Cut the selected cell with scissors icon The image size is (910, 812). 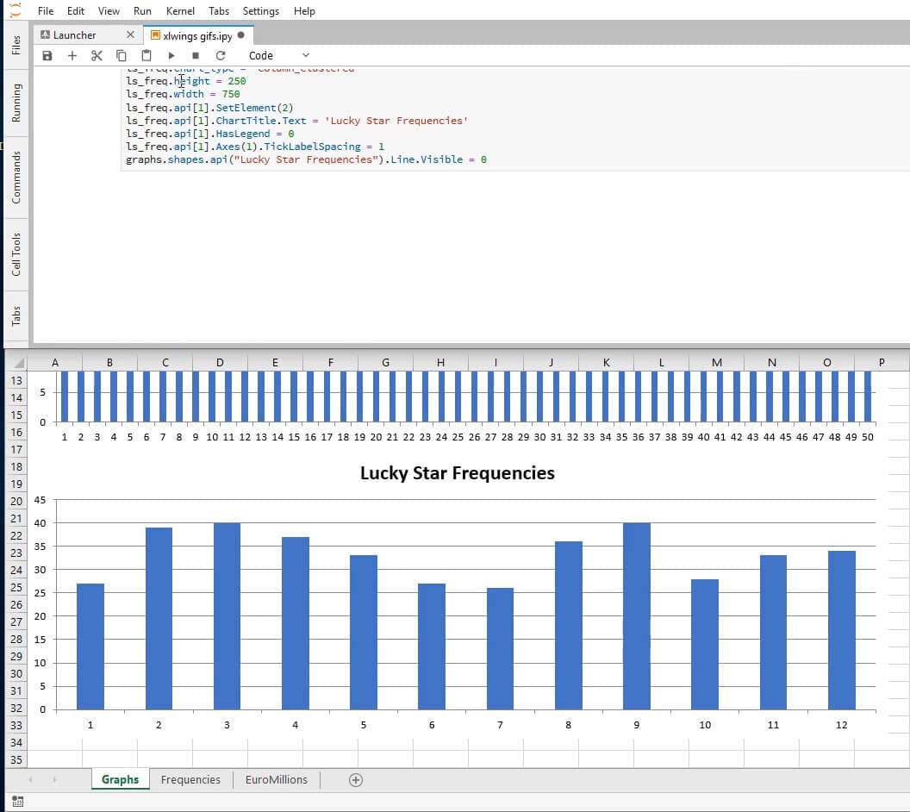pyautogui.click(x=97, y=55)
